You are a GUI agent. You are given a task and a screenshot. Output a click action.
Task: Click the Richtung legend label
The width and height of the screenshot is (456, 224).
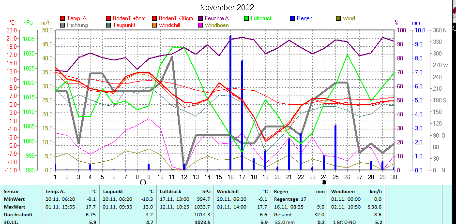tap(77, 25)
